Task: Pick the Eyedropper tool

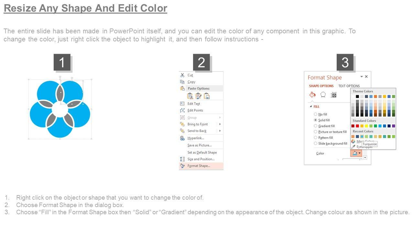Action: (x=353, y=147)
